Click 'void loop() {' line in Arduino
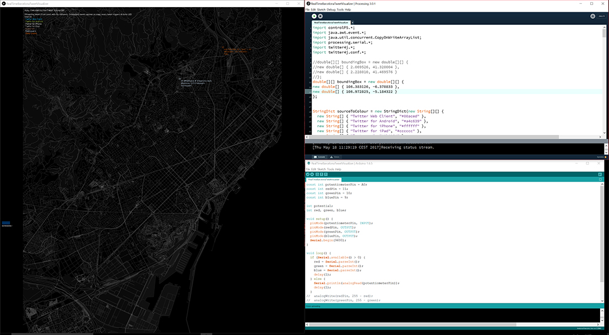 tap(318, 253)
